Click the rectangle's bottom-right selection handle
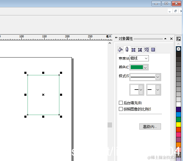This screenshot has height=161, width=183. coord(61,117)
